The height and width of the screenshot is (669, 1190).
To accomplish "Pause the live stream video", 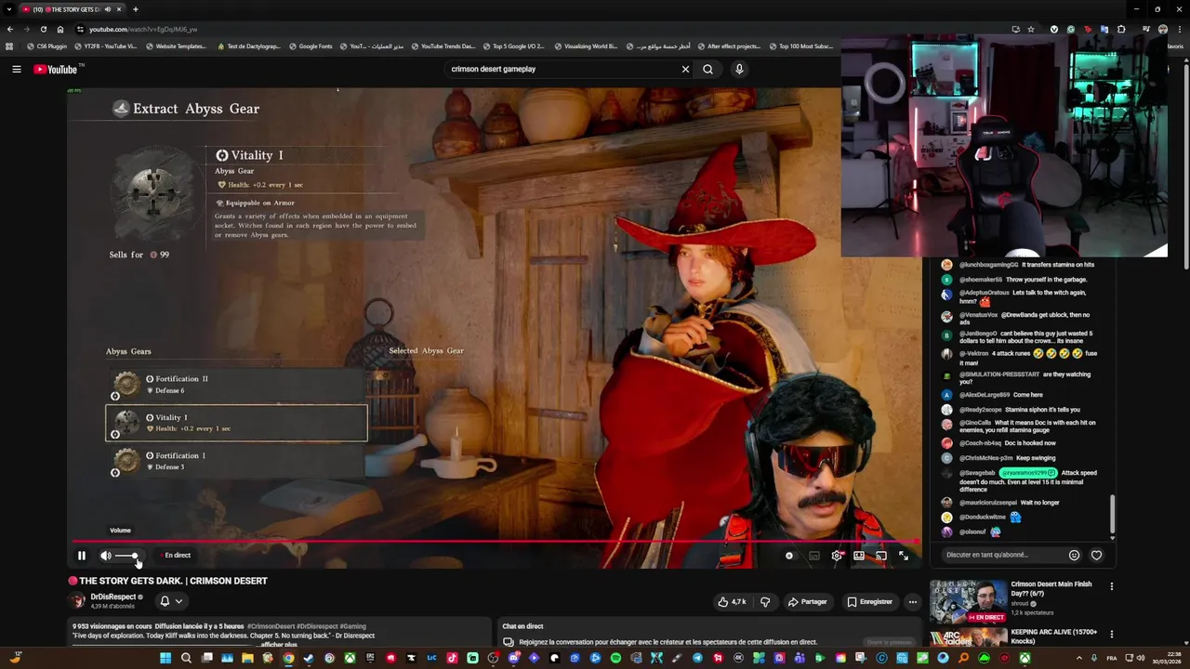I will click(x=82, y=556).
